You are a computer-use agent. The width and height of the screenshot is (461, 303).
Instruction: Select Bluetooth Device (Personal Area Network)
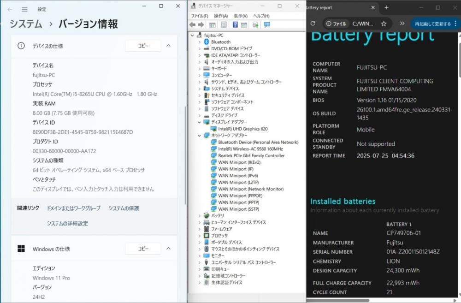(258, 142)
